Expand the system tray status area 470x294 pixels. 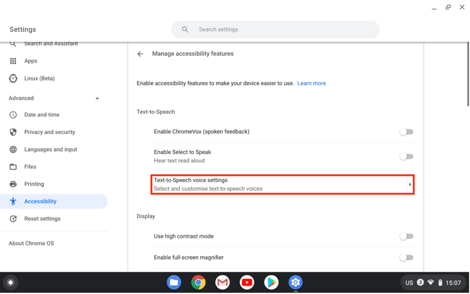433,282
